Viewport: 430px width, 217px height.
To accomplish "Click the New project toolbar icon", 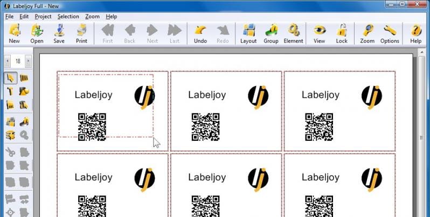I will pyautogui.click(x=14, y=33).
